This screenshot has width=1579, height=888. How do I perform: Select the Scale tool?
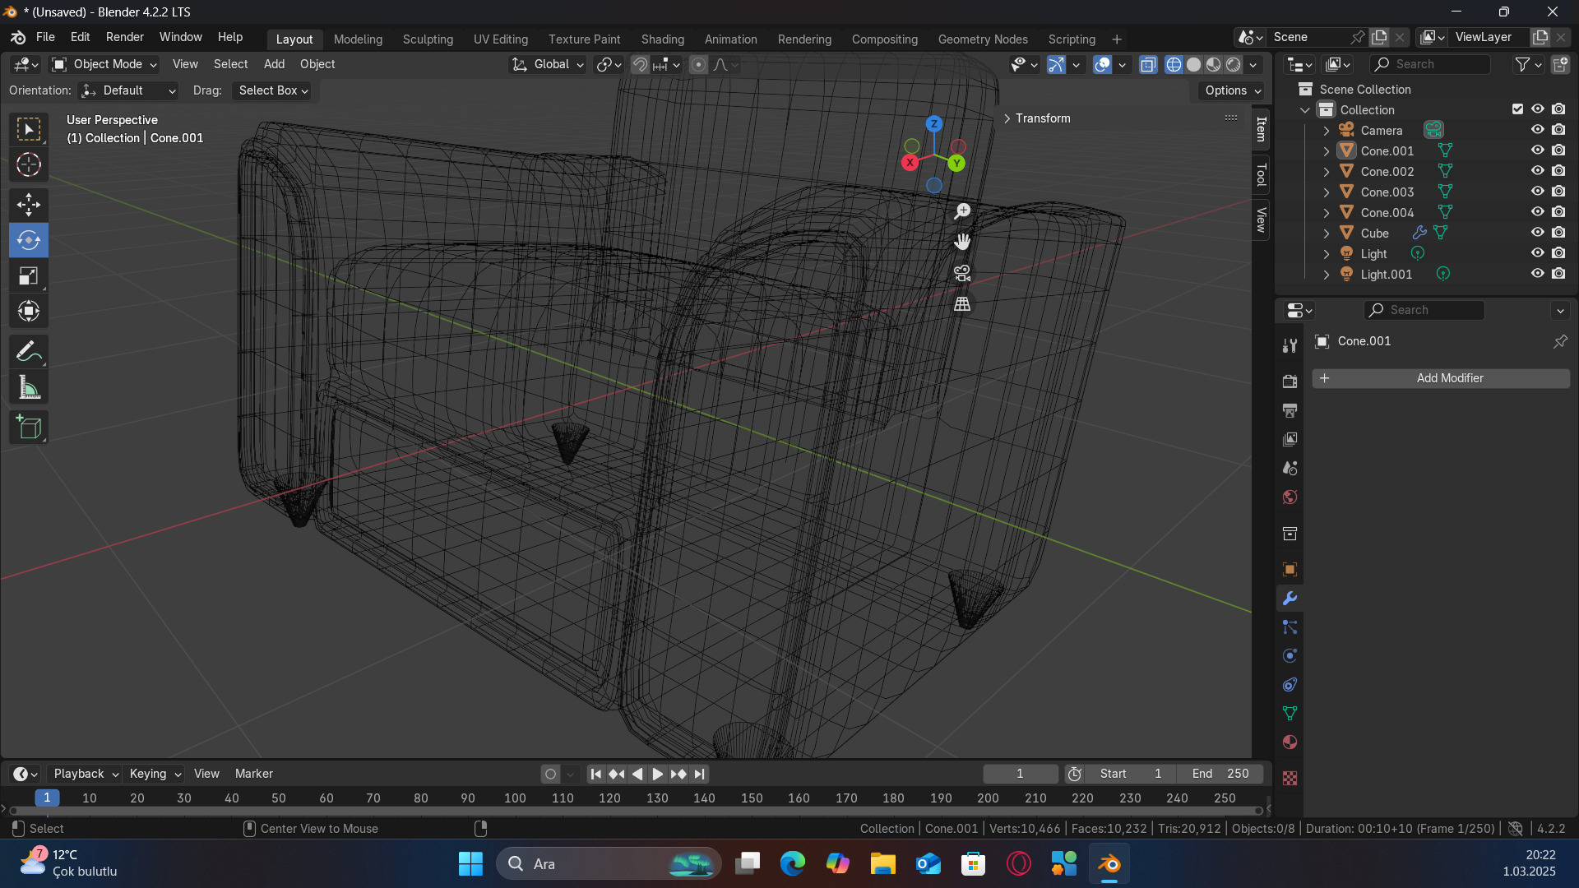tap(29, 276)
